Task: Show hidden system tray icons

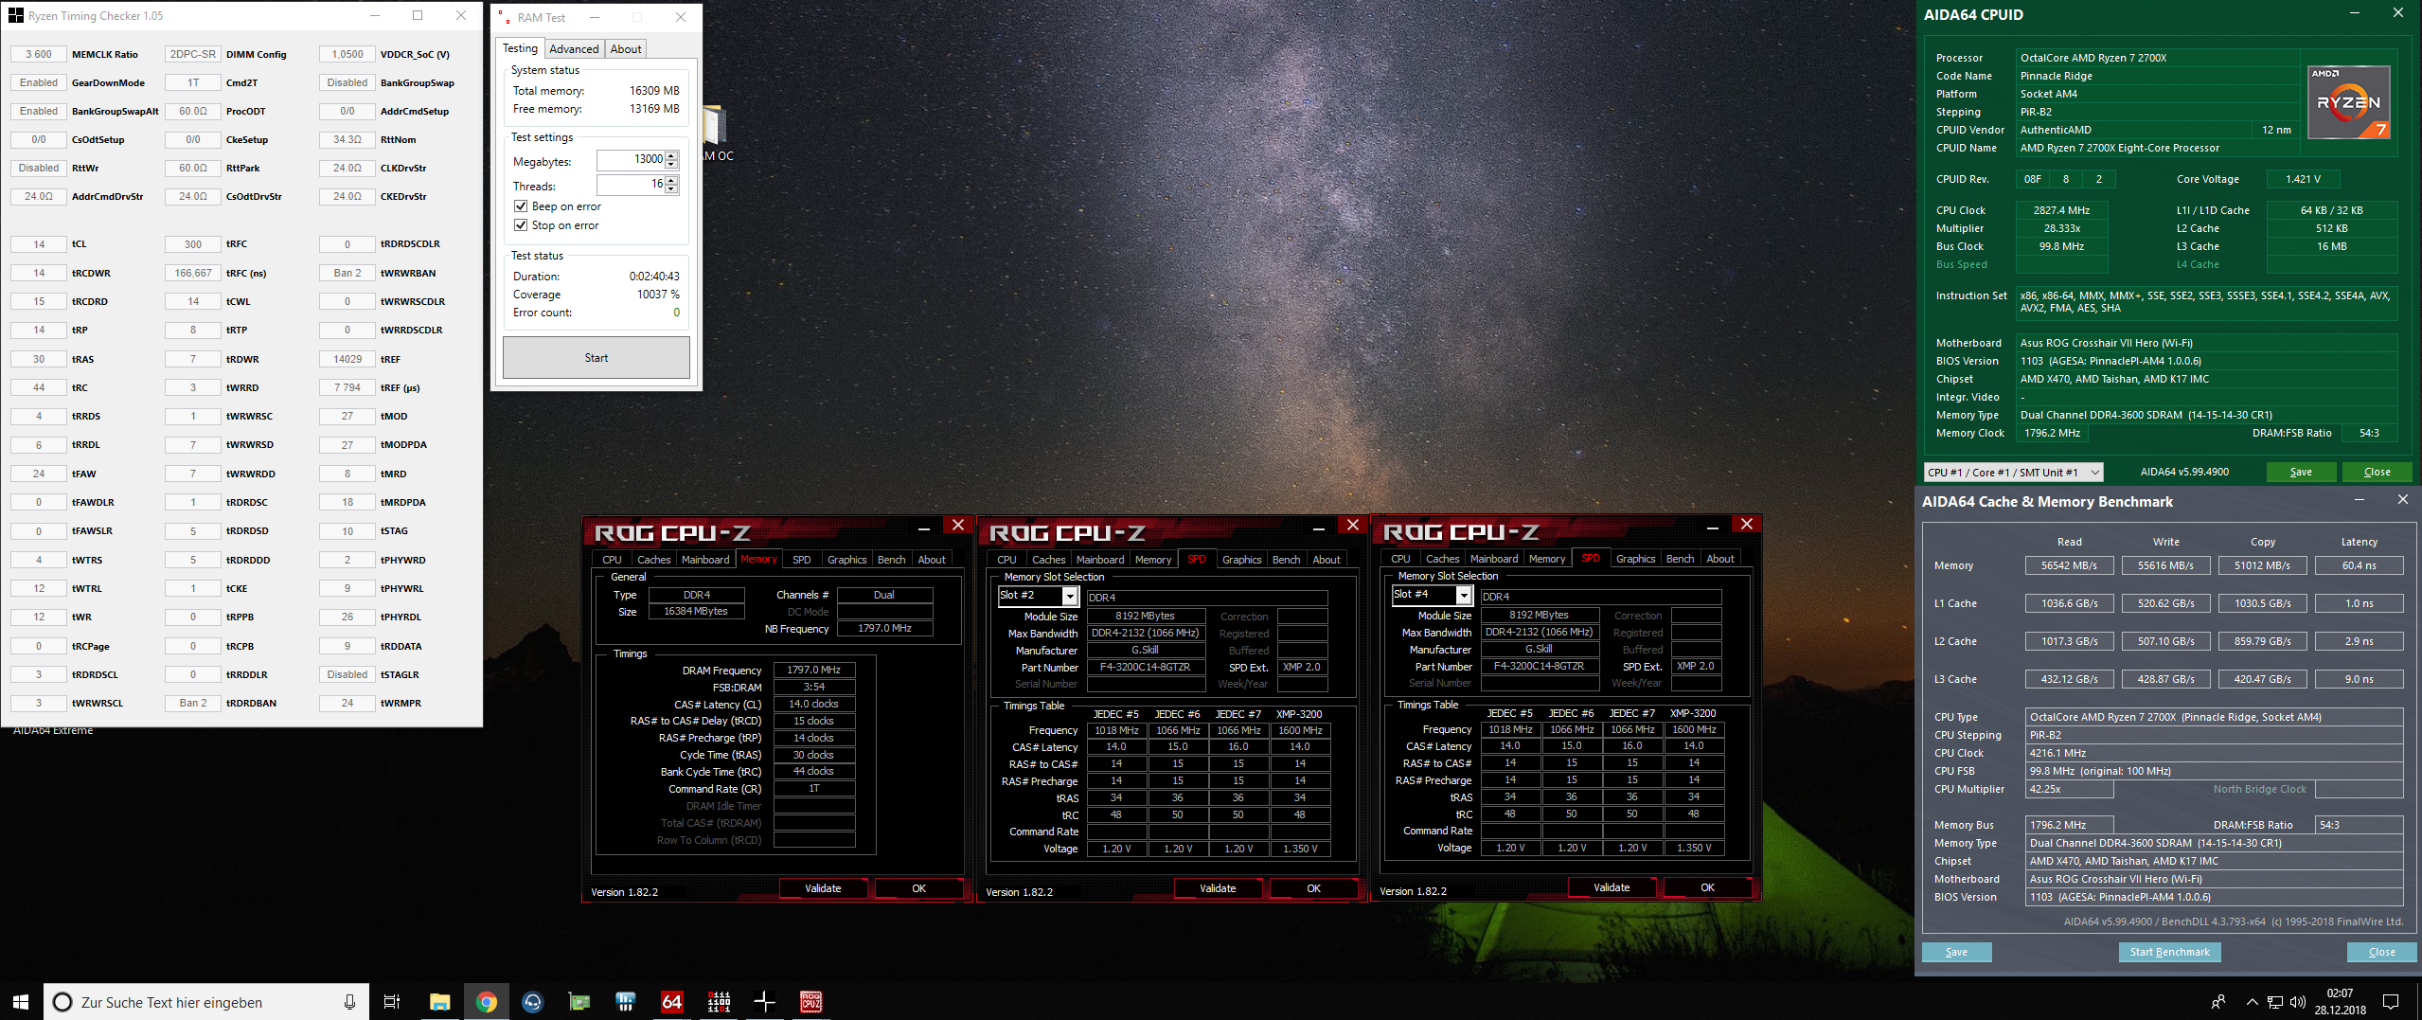Action: tap(2253, 1002)
